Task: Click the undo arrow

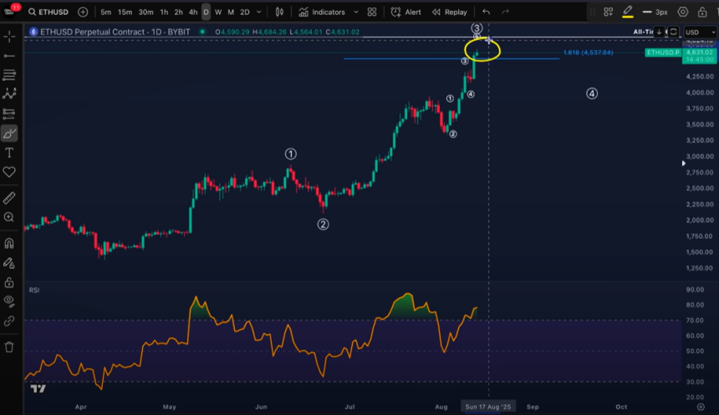Action: (x=486, y=13)
